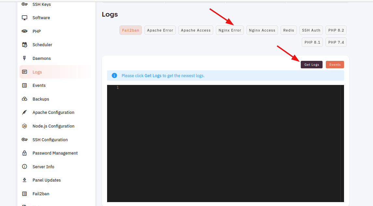
Task: Click the Daemons lightning bolt icon
Action: [24, 58]
